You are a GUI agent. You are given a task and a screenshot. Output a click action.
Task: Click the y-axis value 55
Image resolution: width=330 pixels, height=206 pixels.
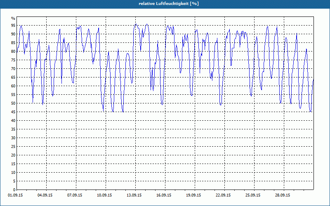(x=13, y=95)
